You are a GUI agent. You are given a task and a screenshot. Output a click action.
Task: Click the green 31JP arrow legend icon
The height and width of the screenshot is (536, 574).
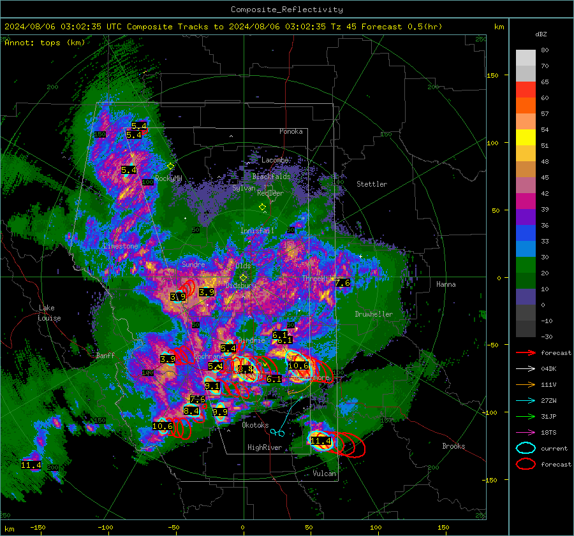(526, 416)
